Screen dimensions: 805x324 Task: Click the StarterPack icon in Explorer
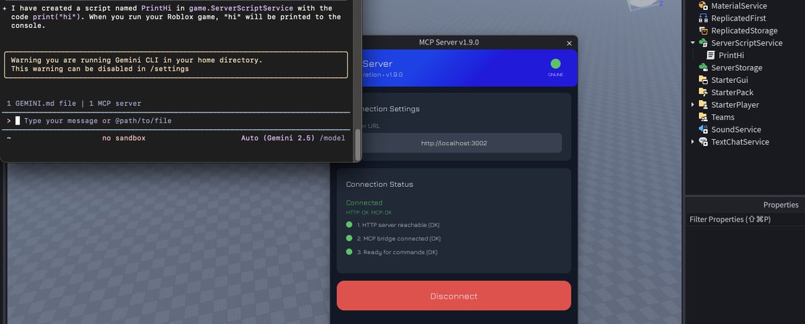[x=703, y=92]
